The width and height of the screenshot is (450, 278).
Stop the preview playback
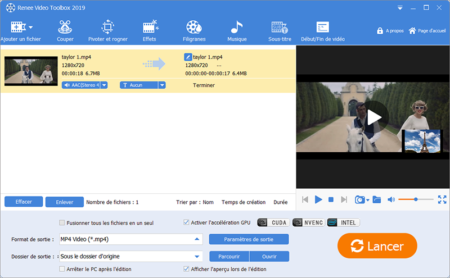(x=331, y=199)
